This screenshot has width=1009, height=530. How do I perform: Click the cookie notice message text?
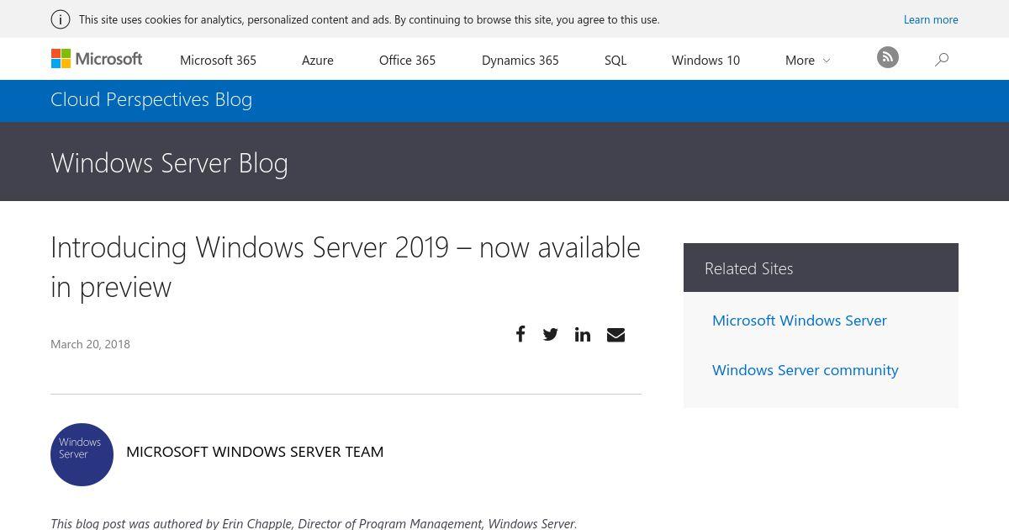pyautogui.click(x=369, y=19)
